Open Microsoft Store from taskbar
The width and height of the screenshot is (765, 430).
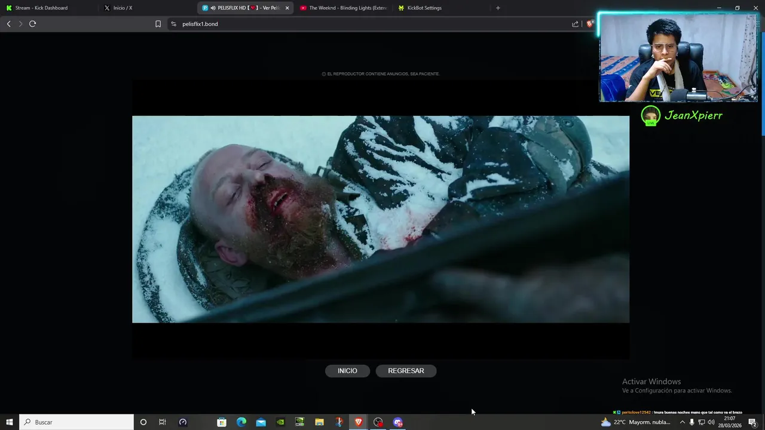tap(222, 422)
